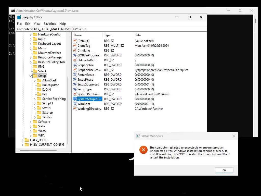Image resolution: width=261 pixels, height=196 pixels.
Task: Select the RespecializeCm... value name
Action: [89, 70]
